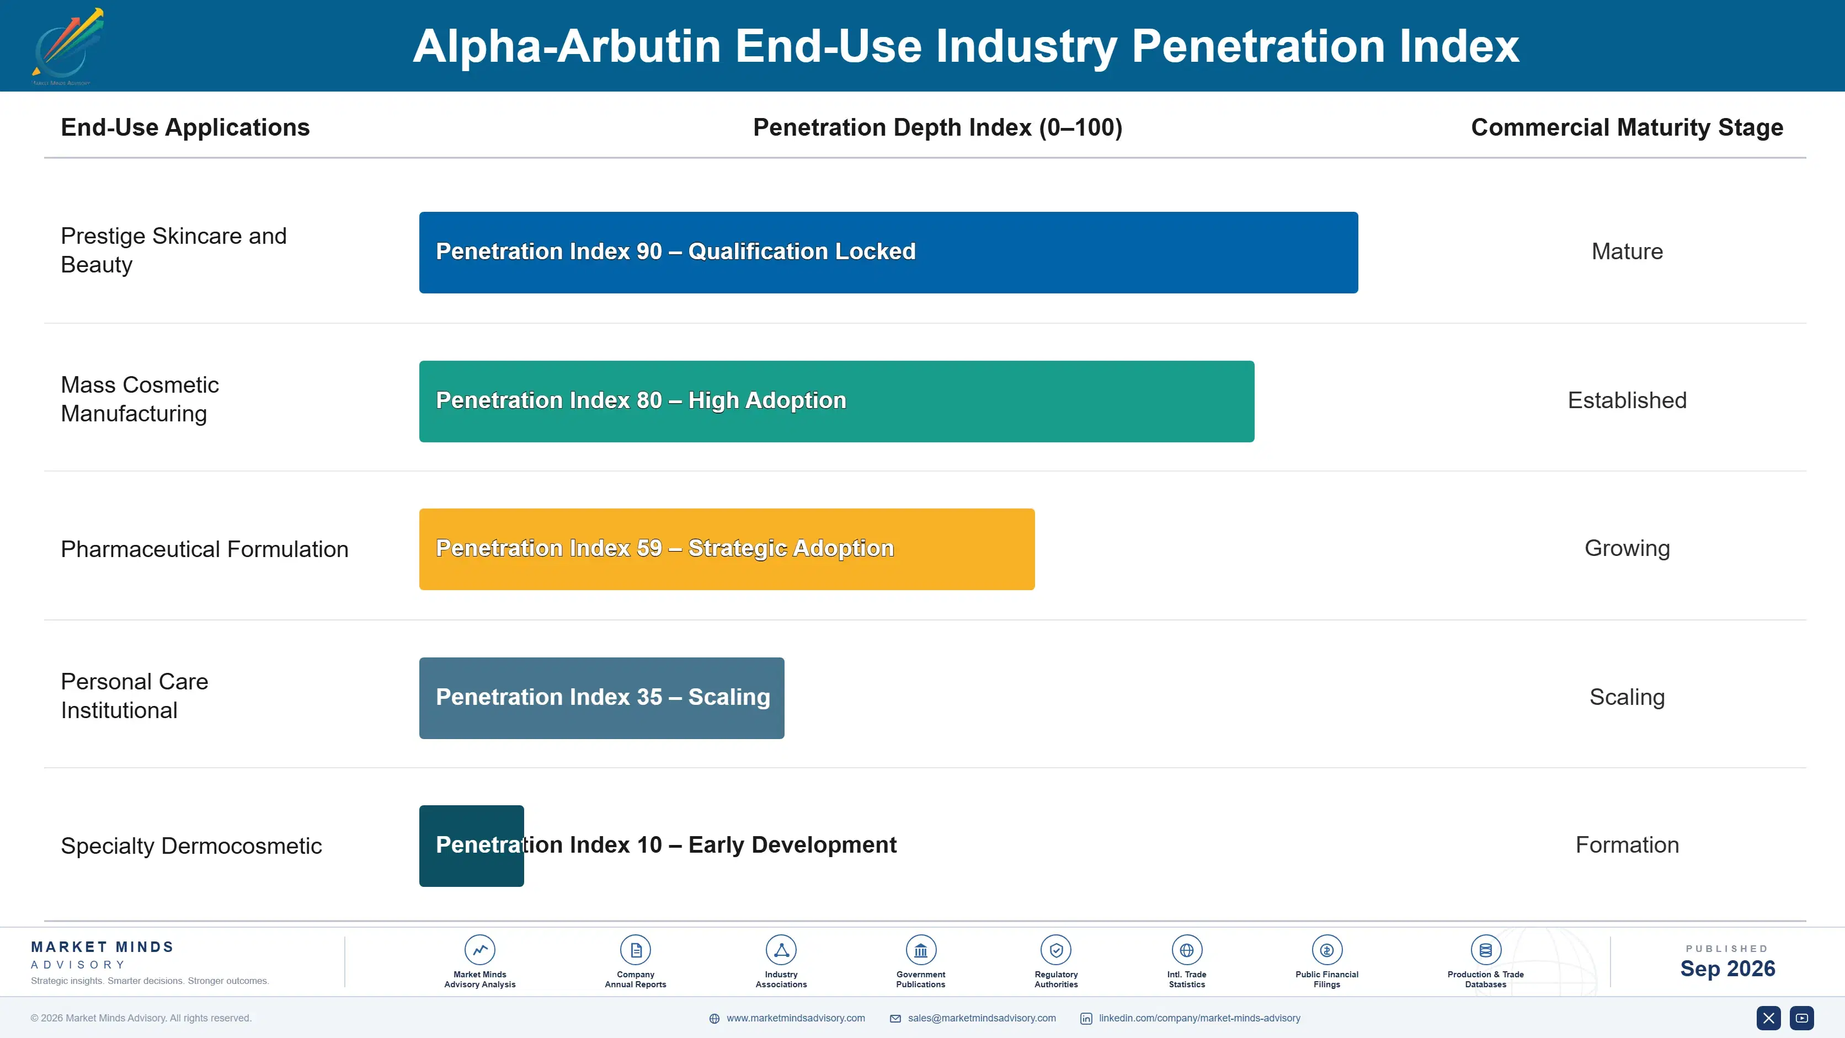
Task: Click the Specialty Dermocosmetic row label
Action: (x=191, y=846)
